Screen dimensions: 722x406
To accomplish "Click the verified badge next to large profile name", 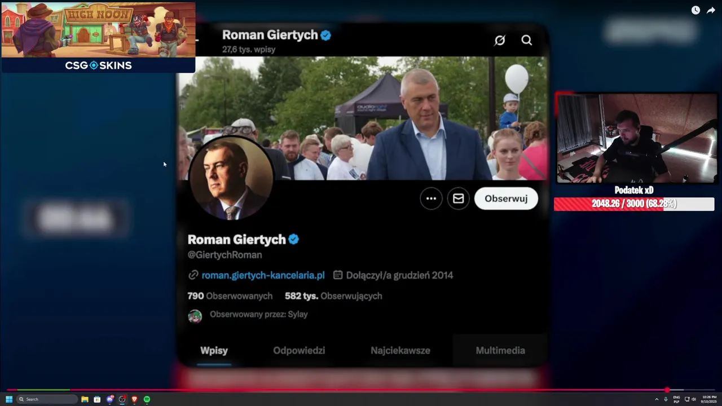I will (x=293, y=239).
